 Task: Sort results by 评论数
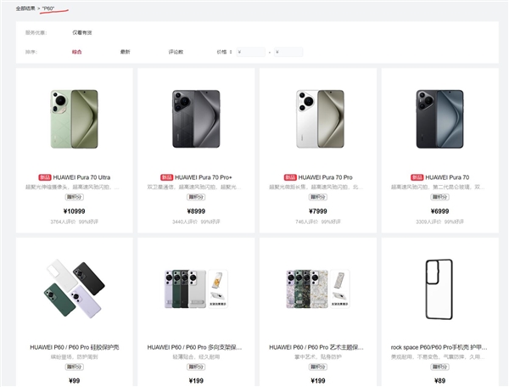click(176, 52)
